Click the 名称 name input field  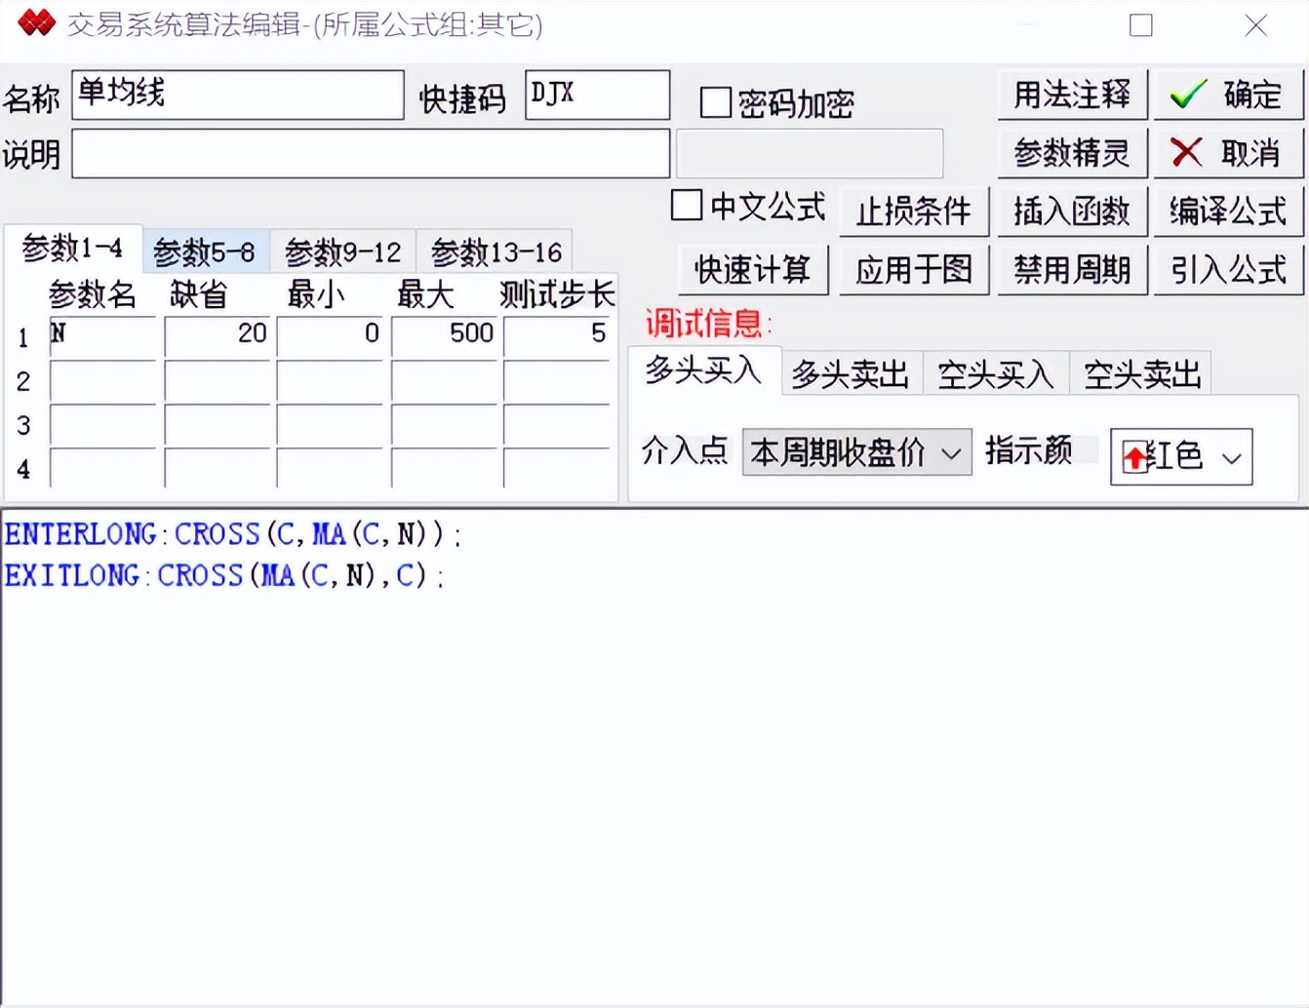click(x=237, y=95)
